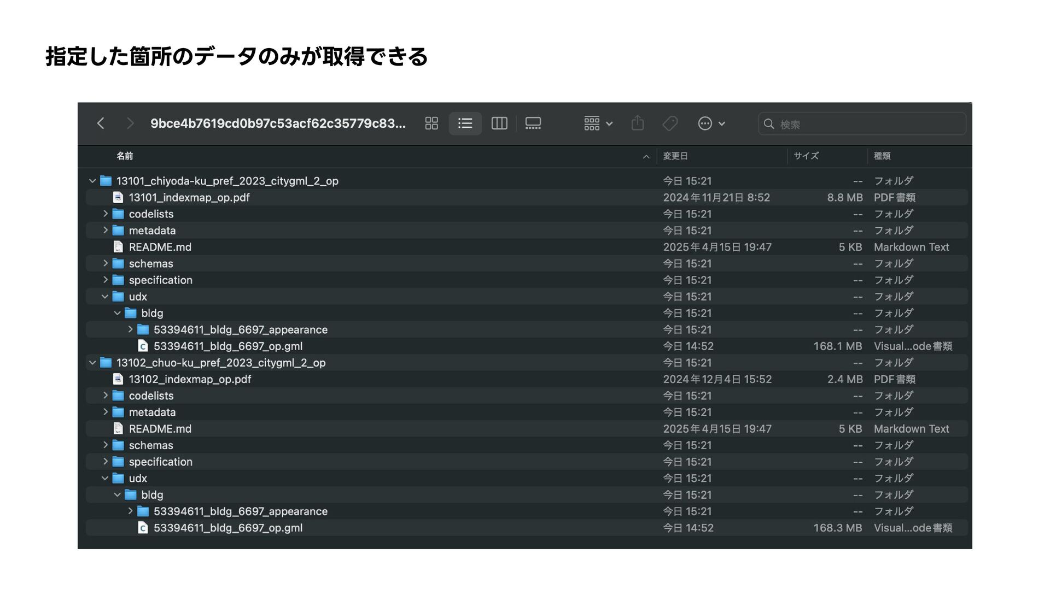Sort by the サイズ column header
The image size is (1050, 590).
(806, 156)
